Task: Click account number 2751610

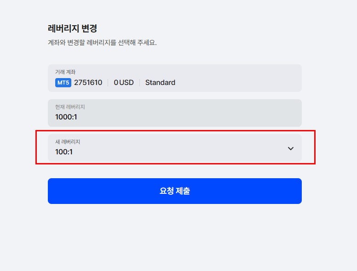Action: [x=88, y=83]
